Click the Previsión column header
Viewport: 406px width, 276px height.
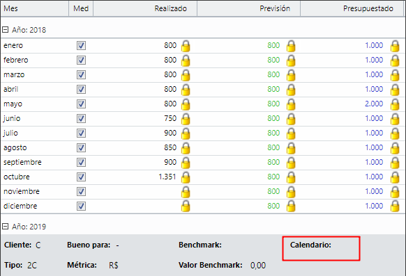249,8
